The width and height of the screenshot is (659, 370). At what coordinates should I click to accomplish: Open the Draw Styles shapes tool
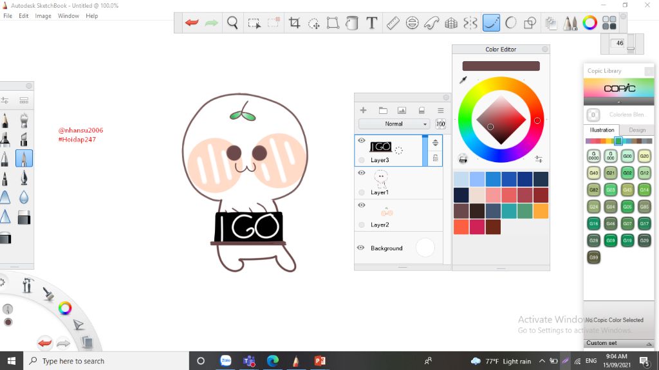click(x=530, y=23)
